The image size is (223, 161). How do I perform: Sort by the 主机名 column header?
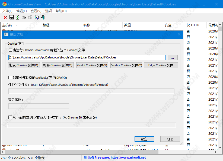[21, 25]
